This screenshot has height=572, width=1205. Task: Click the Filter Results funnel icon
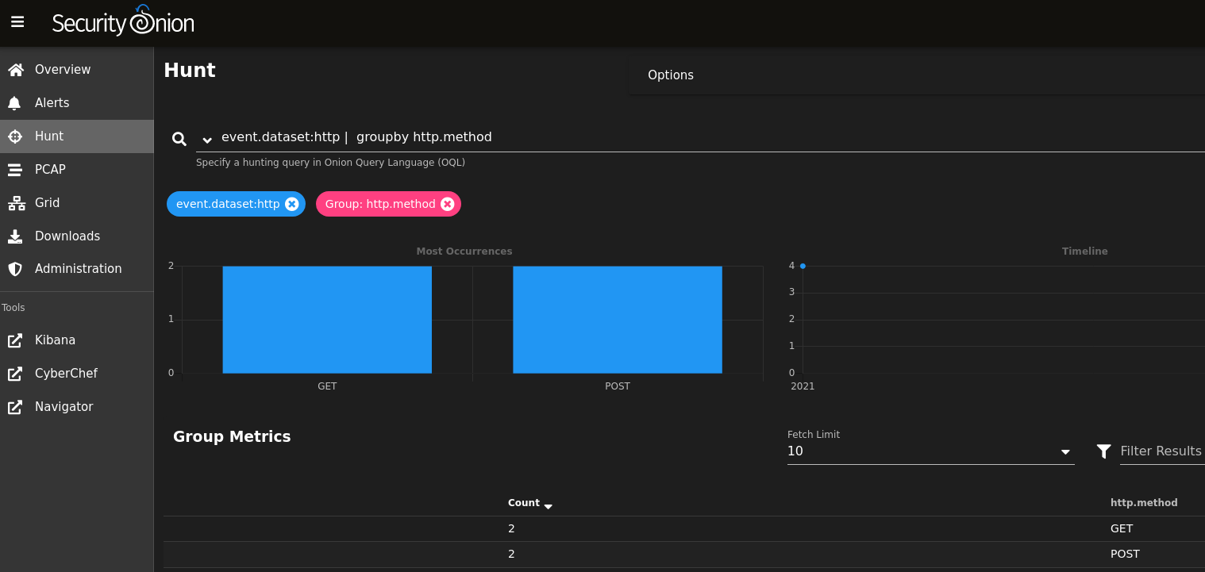click(x=1103, y=451)
